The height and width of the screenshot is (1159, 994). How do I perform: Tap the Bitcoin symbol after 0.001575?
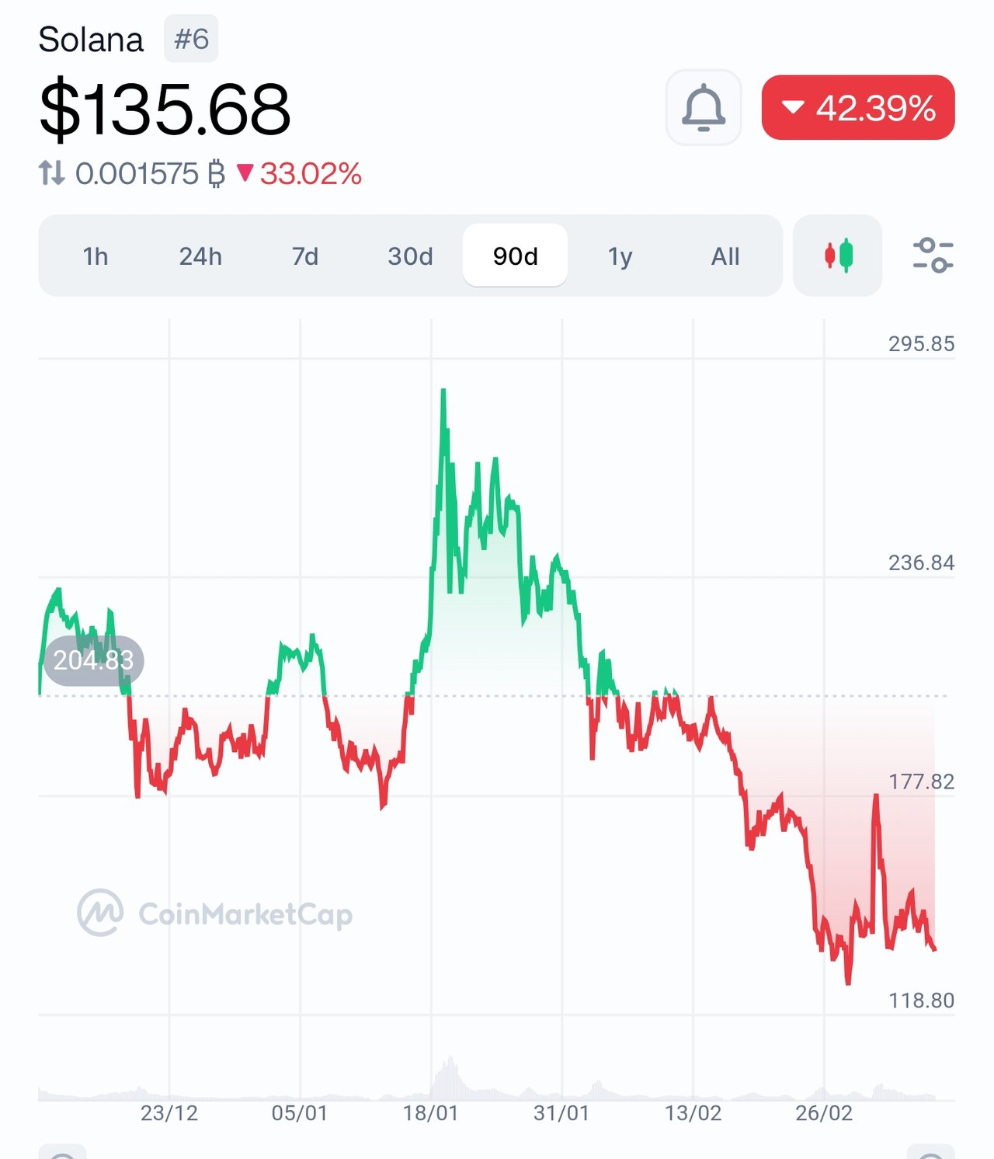click(x=216, y=173)
